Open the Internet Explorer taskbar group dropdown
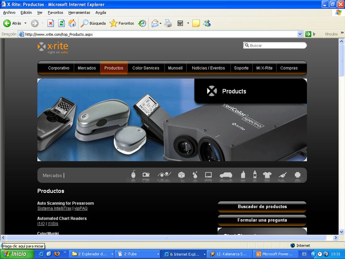 [204, 254]
